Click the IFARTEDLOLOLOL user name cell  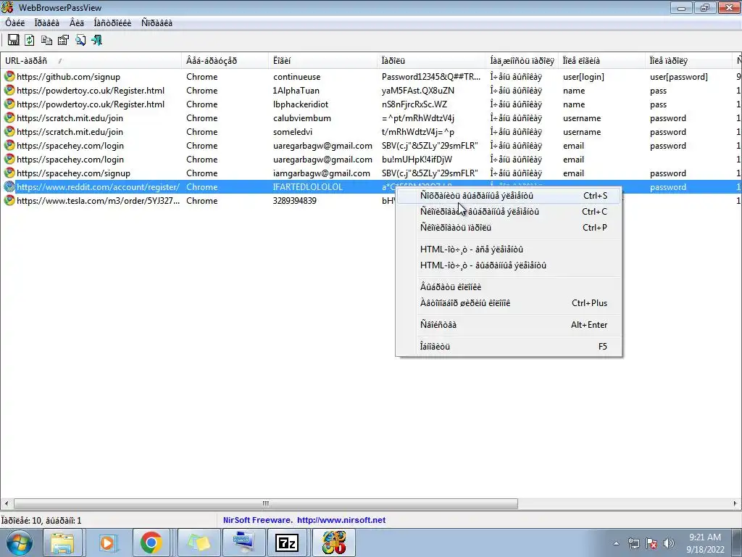tap(307, 187)
